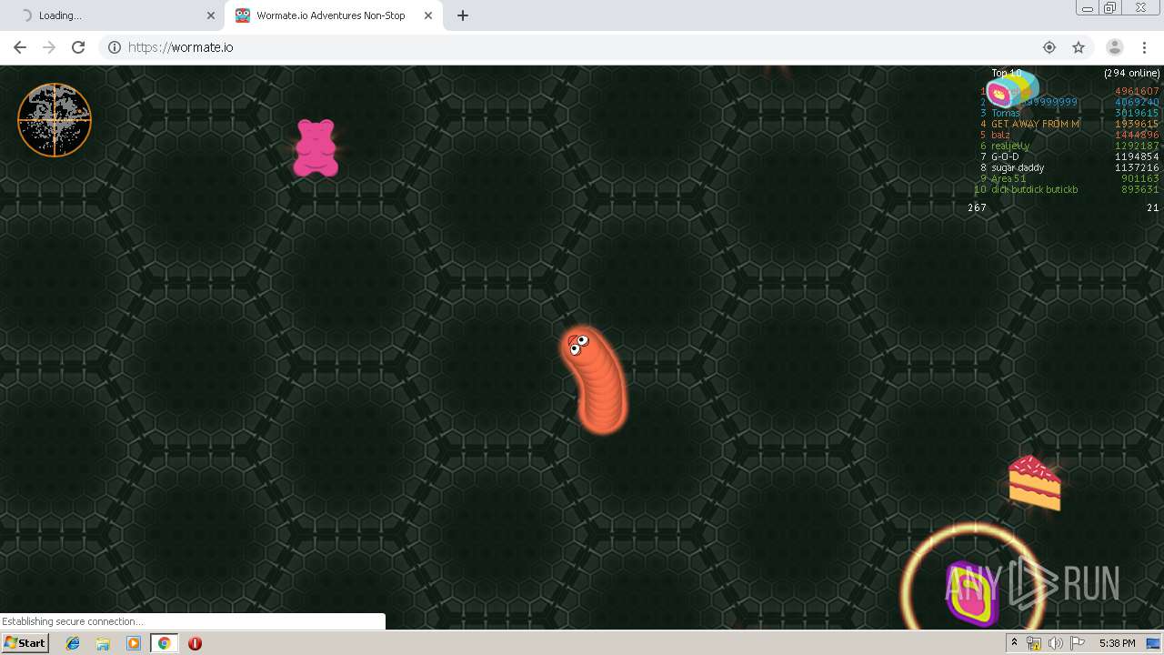The height and width of the screenshot is (655, 1164).
Task: Click top score 4961607
Action: (1137, 92)
